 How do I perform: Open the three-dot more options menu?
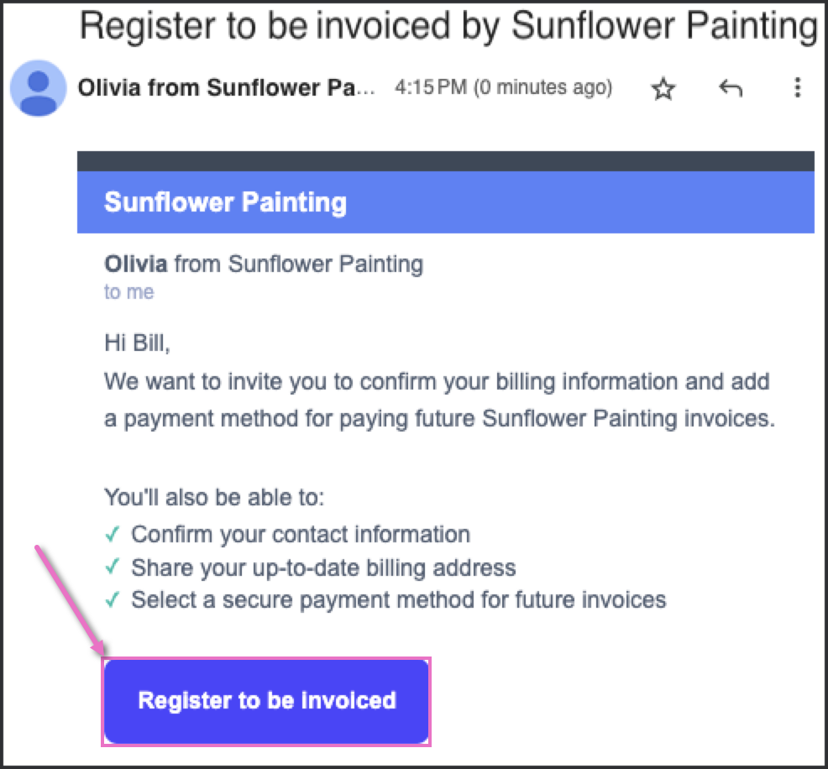coord(798,87)
